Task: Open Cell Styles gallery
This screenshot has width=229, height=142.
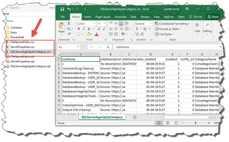Action: coord(164,34)
